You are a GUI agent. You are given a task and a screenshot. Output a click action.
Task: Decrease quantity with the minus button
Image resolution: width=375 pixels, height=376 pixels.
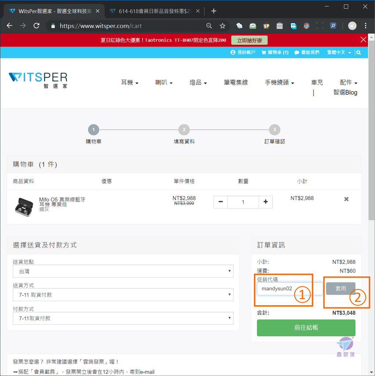click(220, 202)
